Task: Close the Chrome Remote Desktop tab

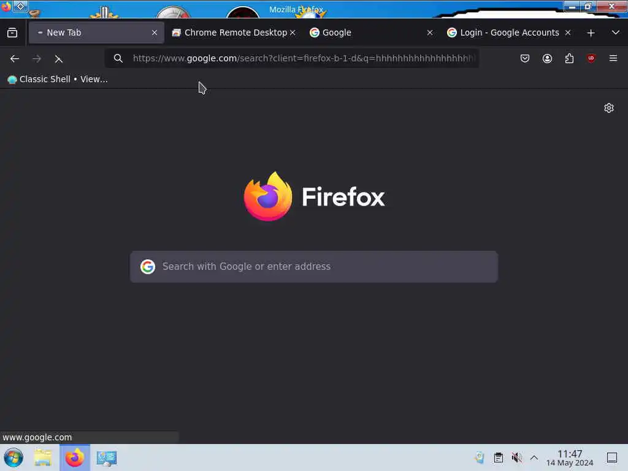Action: 293,33
